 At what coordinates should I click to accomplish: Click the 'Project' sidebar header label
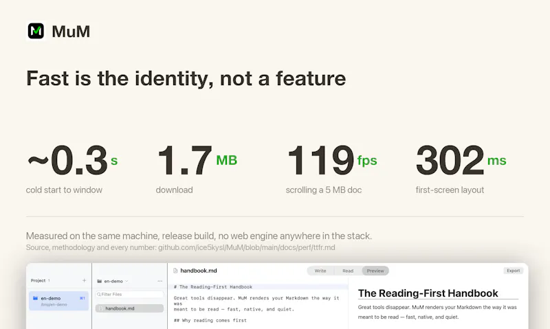(x=38, y=280)
